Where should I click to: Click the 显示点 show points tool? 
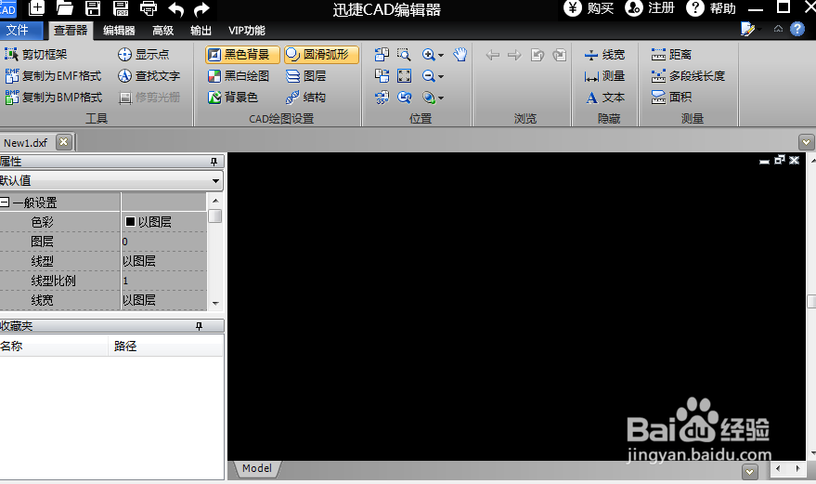click(x=144, y=54)
